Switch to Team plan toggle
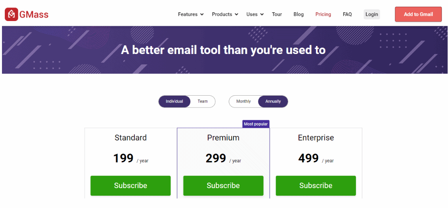The width and height of the screenshot is (448, 208). (x=203, y=101)
